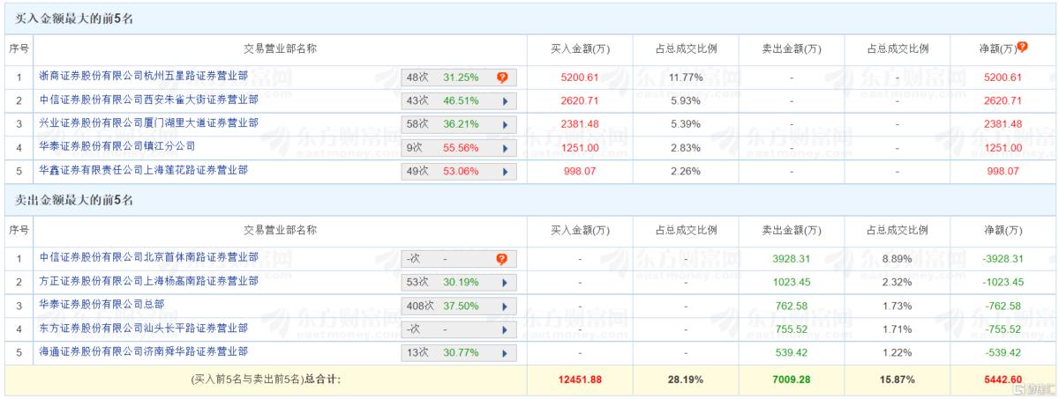
Task: Click sell amount 3928.31
Action: pyautogui.click(x=792, y=259)
